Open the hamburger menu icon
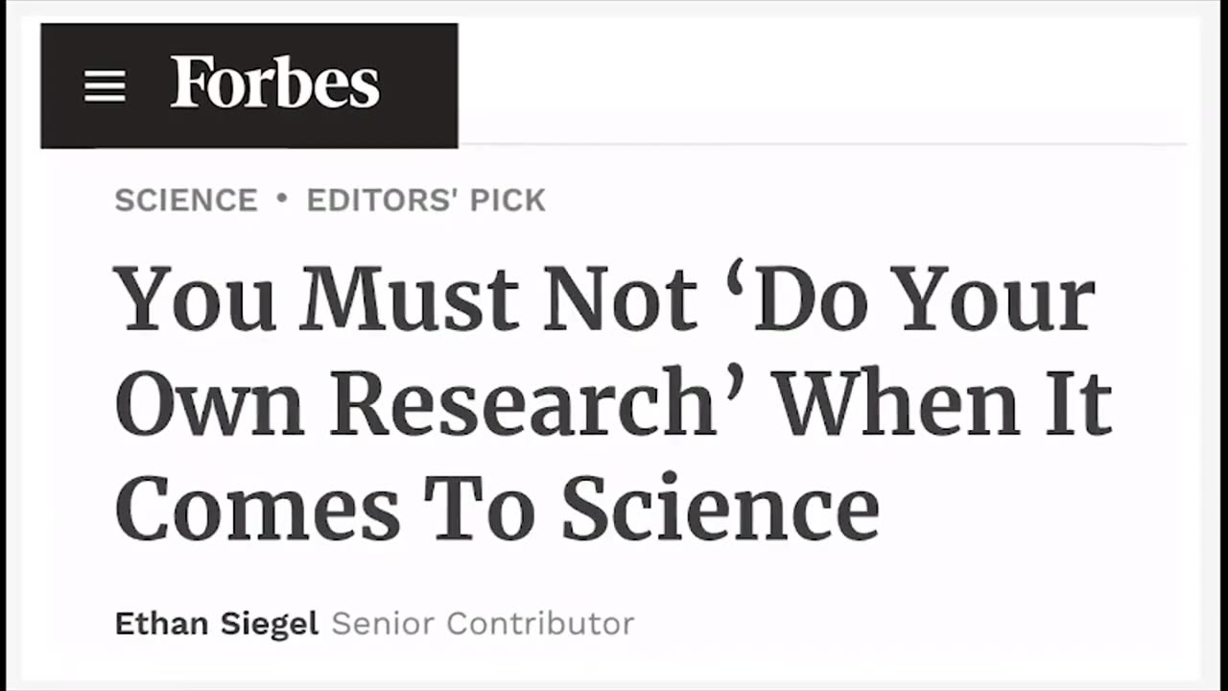This screenshot has height=691, width=1228. point(105,86)
